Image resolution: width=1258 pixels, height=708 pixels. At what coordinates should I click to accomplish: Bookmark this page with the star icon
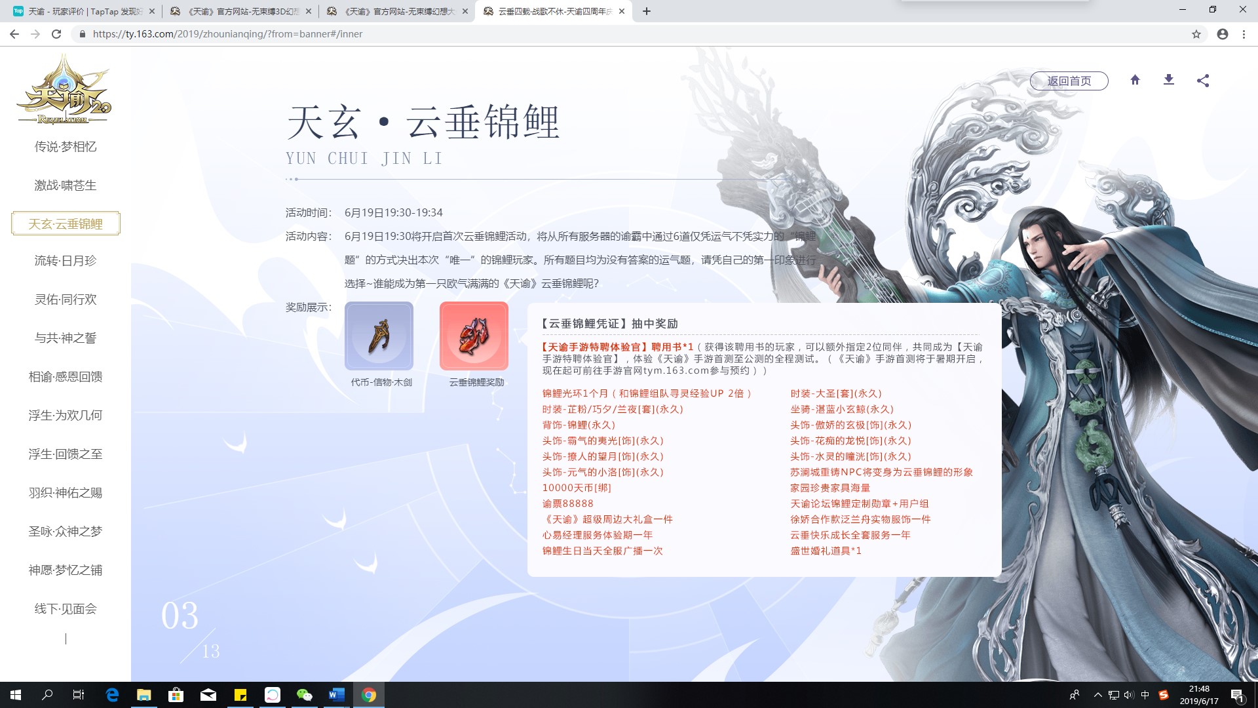pyautogui.click(x=1196, y=34)
